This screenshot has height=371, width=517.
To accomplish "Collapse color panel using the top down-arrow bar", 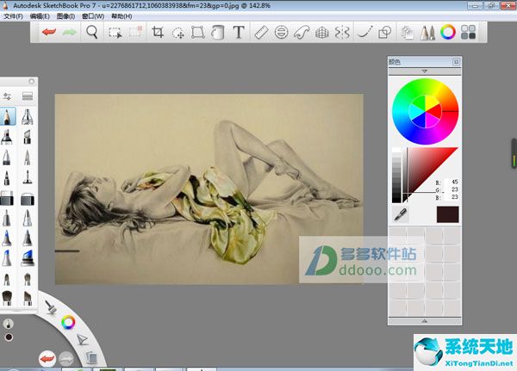I will tap(425, 71).
